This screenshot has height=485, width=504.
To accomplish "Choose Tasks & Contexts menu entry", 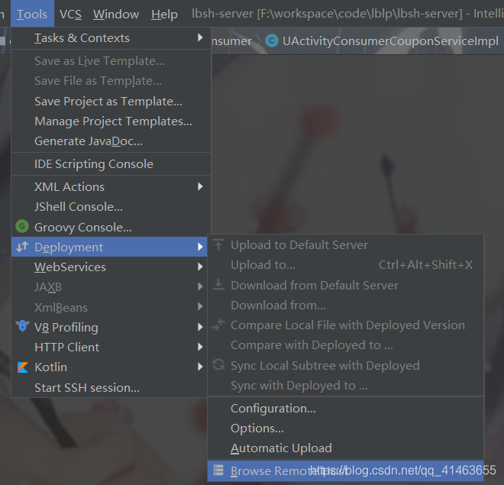I will (111, 38).
